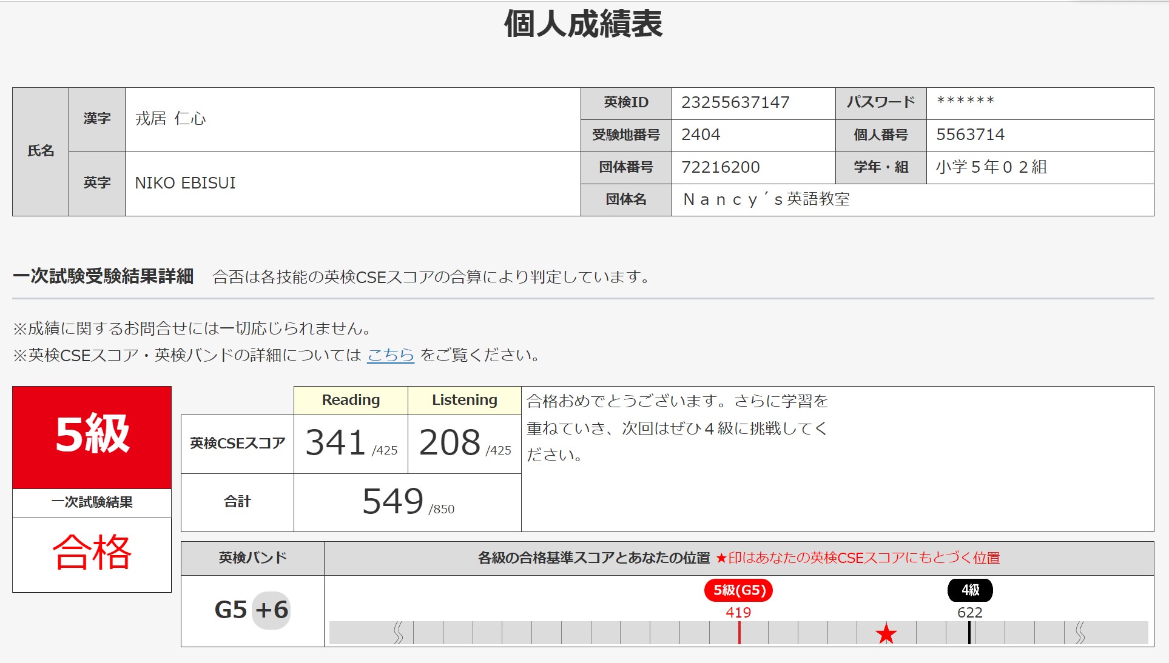Click the 5級(G5) red badge on the scale
The height and width of the screenshot is (663, 1169).
[738, 590]
